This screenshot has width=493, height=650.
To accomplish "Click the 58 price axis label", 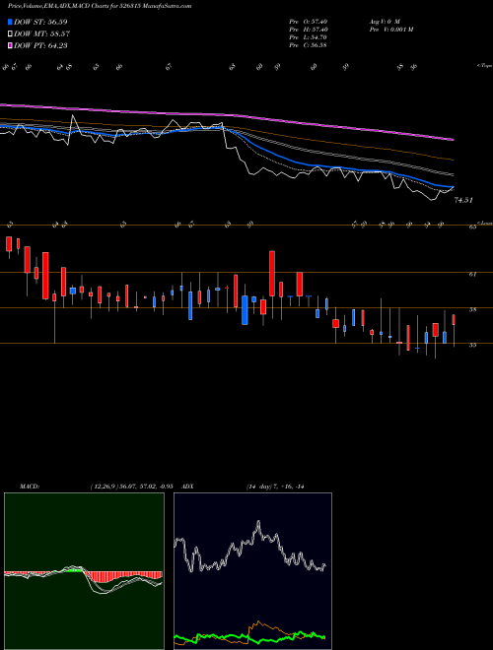I will [472, 309].
